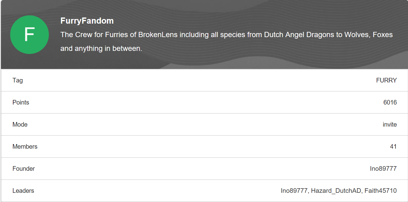Select the invite mode value
The image size is (408, 202).
pyautogui.click(x=390, y=124)
